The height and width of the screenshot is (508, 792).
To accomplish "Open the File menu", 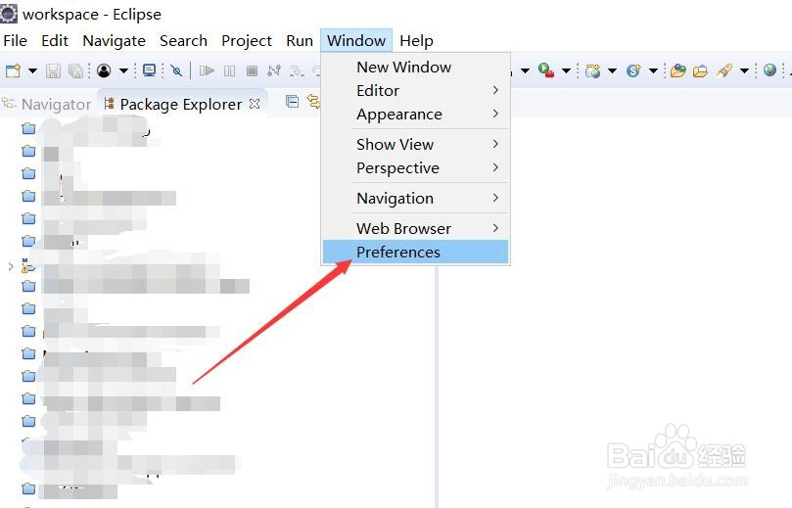I will coord(15,40).
